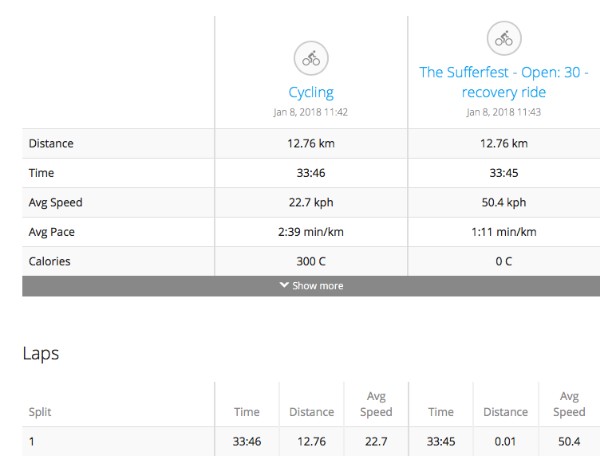Click the 50.4 kph average speed value
The image size is (616, 471).
tap(503, 202)
